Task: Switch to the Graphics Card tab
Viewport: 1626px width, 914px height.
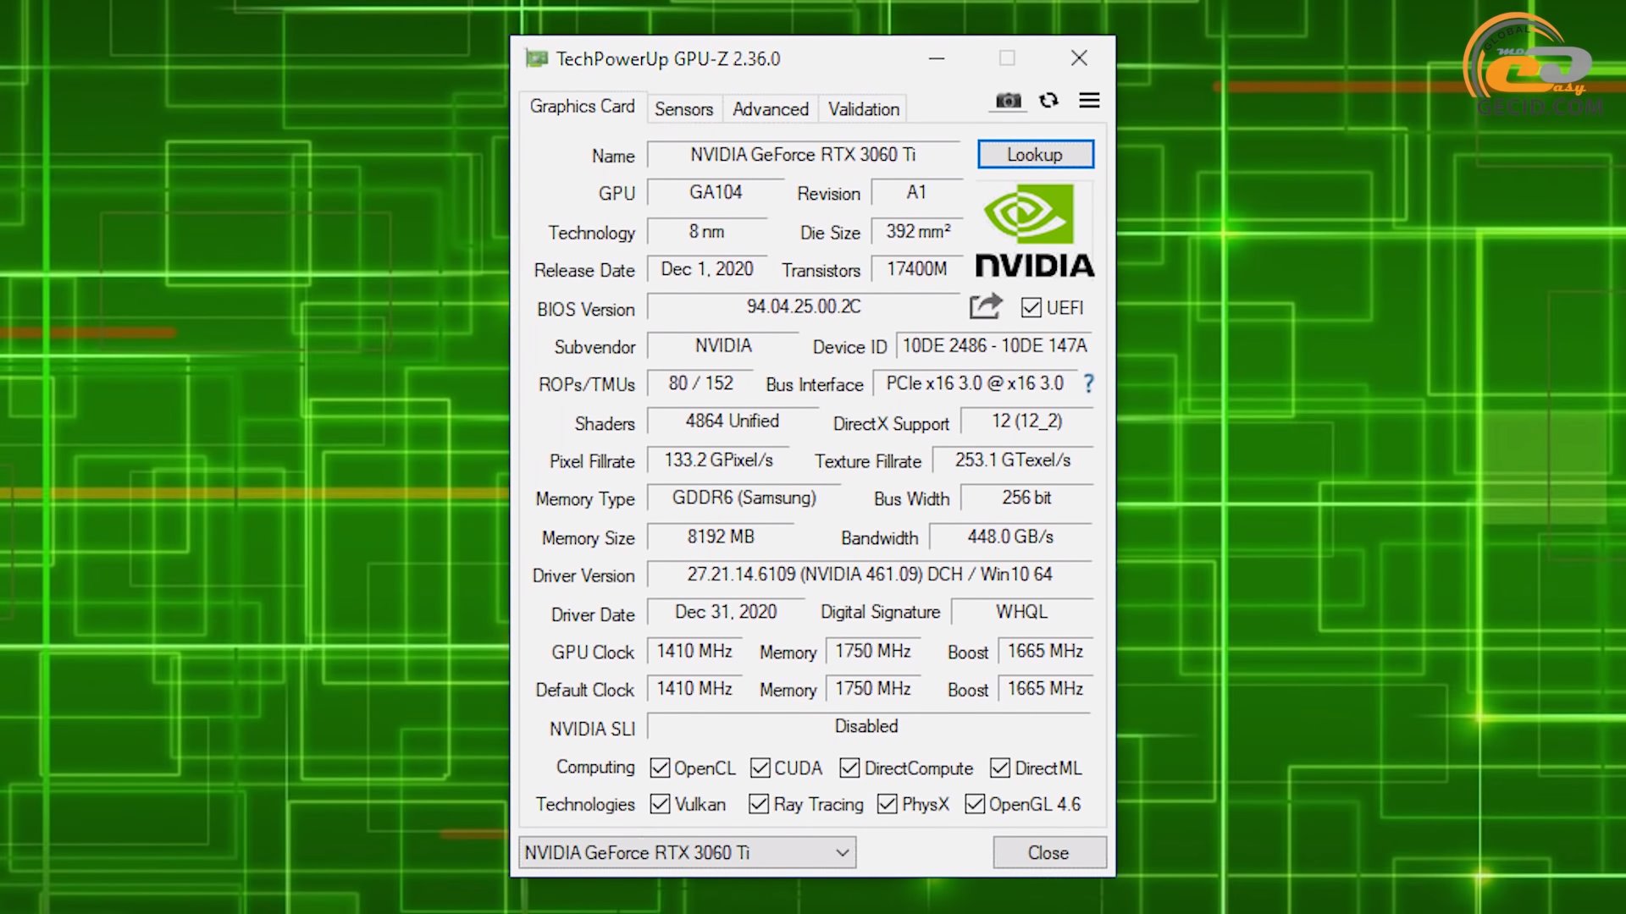Action: click(582, 107)
